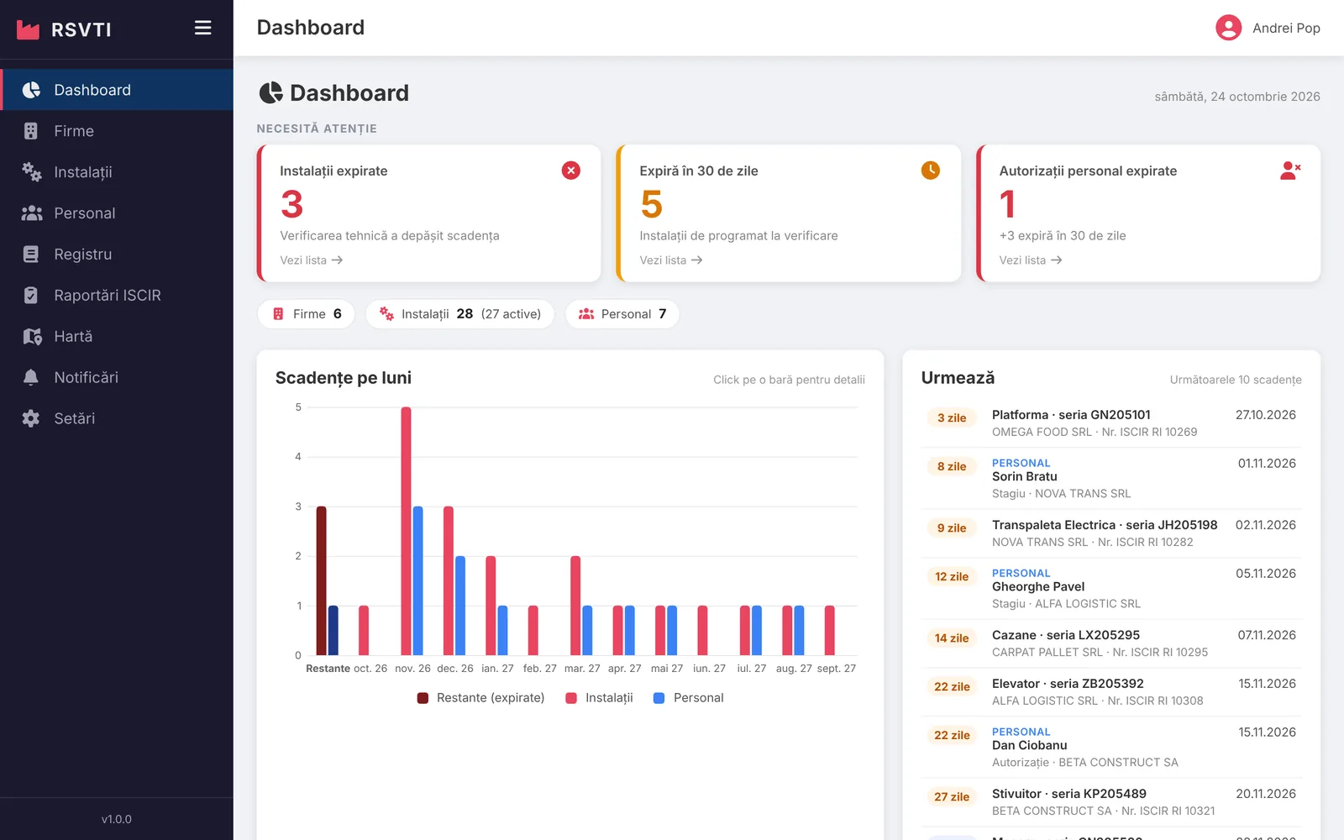Click the clock icon on Expiră în 30 de zile card
The image size is (1344, 840).
click(931, 171)
